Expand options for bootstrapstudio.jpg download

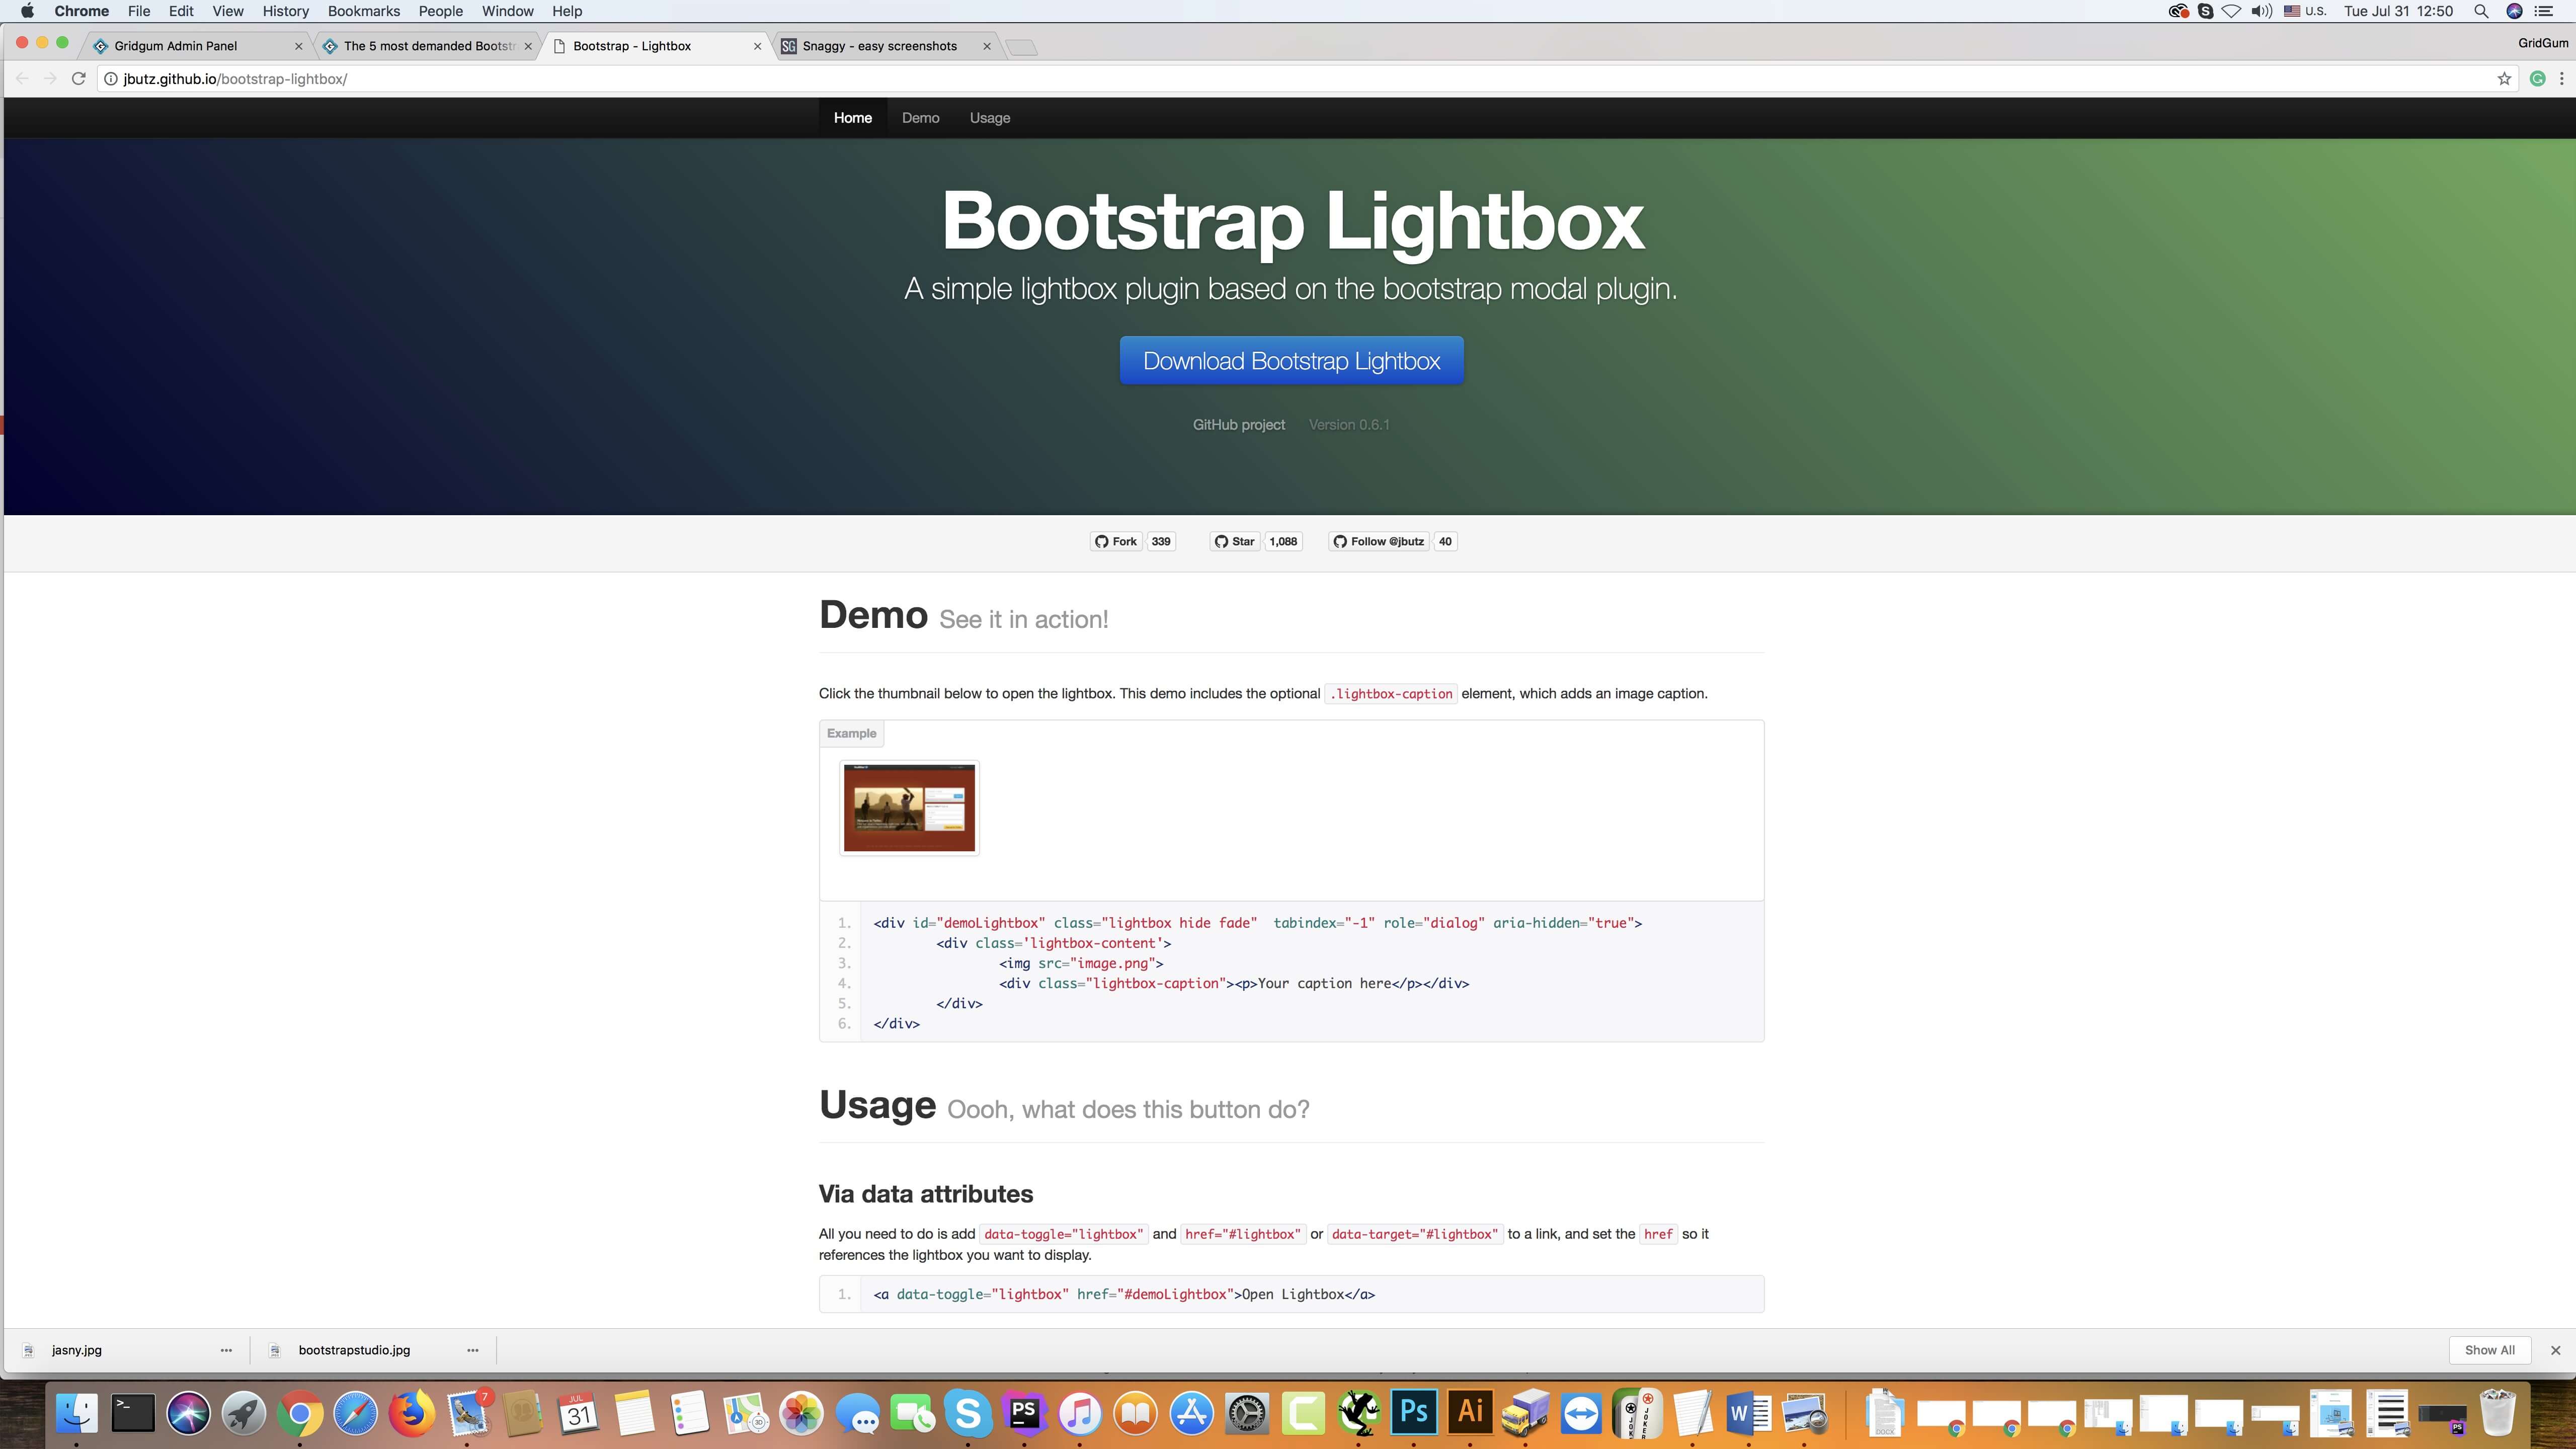click(x=473, y=1350)
